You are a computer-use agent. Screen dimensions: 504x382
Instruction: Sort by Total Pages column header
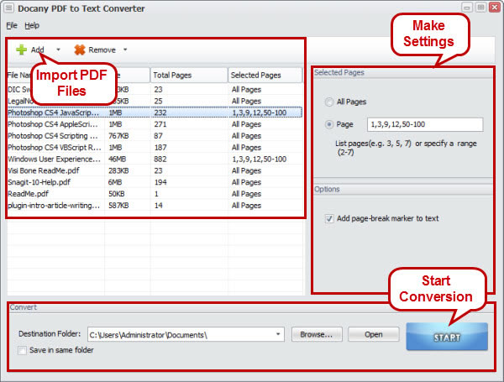pyautogui.click(x=188, y=75)
